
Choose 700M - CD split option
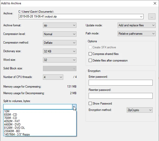pyautogui.click(x=40, y=118)
